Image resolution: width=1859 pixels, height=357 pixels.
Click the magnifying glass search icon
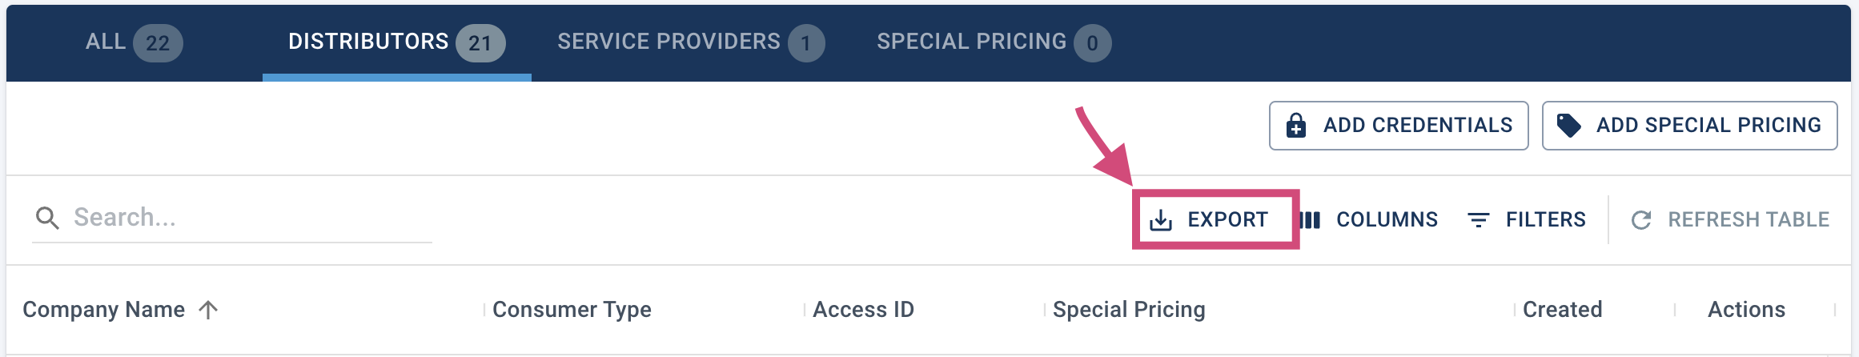(x=47, y=218)
